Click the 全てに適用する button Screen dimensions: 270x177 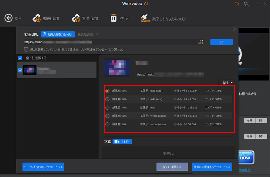click(x=172, y=167)
